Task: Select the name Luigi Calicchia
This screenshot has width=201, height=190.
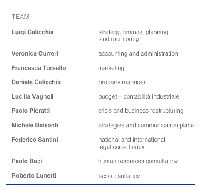Action: (x=32, y=32)
